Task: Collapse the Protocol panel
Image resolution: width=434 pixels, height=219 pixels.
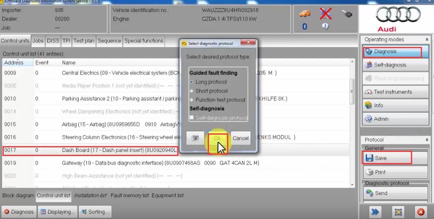Action: pyautogui.click(x=427, y=140)
